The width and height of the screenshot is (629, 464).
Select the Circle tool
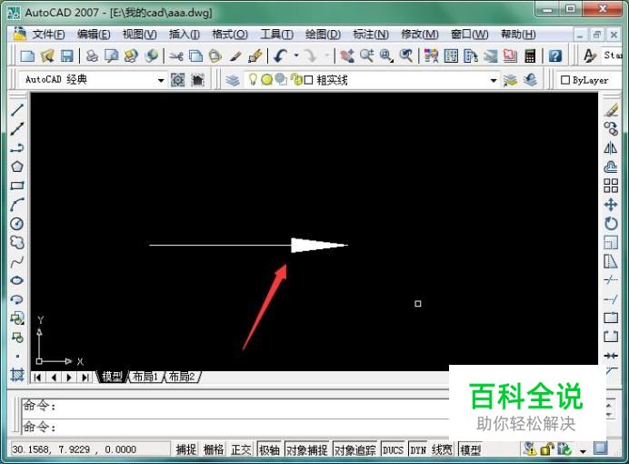[x=17, y=224]
